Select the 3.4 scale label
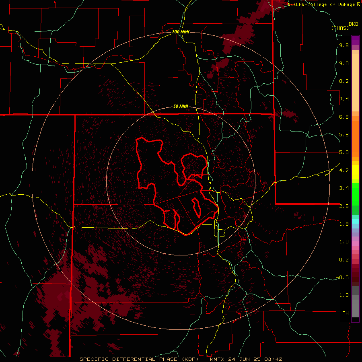 pyautogui.click(x=344, y=188)
